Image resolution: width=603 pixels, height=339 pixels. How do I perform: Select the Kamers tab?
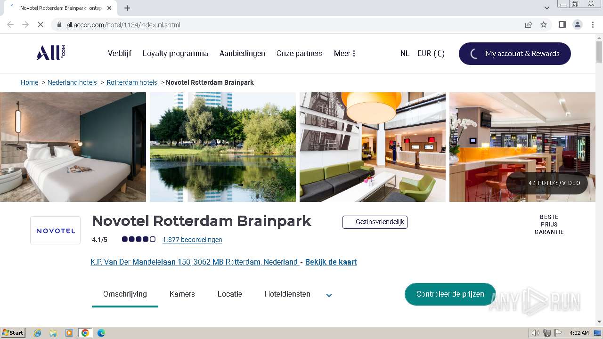(182, 294)
